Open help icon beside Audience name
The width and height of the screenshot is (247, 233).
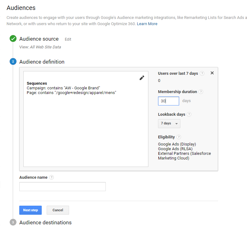click(x=51, y=177)
